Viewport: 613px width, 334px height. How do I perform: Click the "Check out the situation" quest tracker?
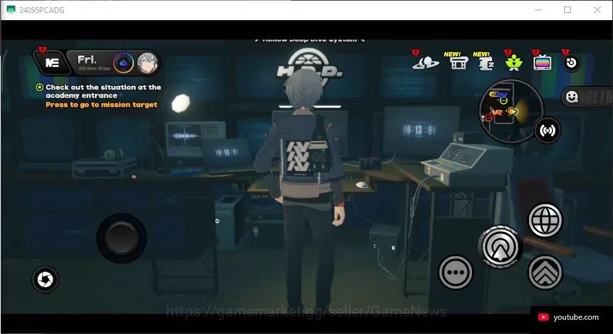pyautogui.click(x=99, y=92)
